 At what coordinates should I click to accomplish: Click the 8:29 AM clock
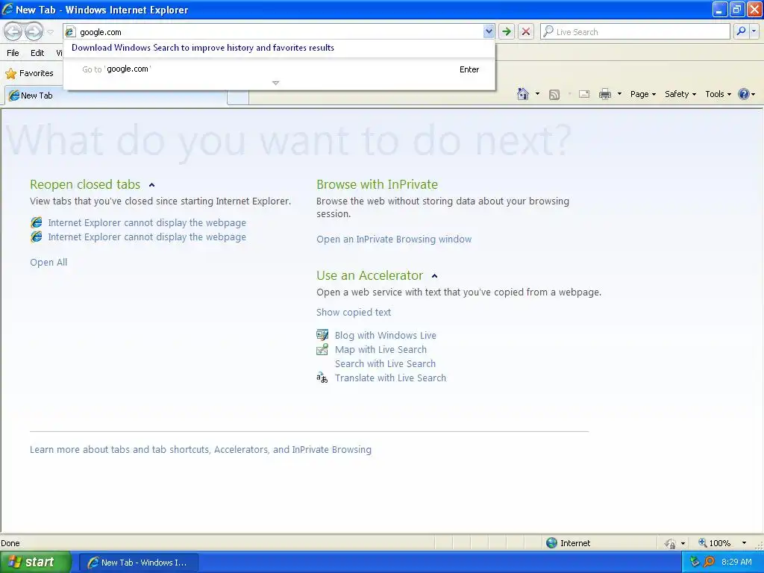[736, 562]
